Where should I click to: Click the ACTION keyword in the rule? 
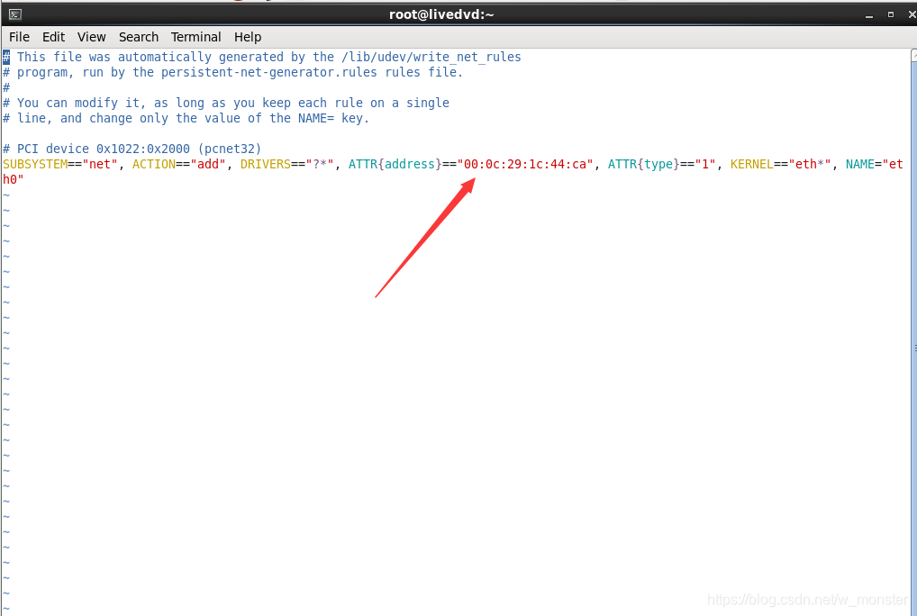point(154,164)
